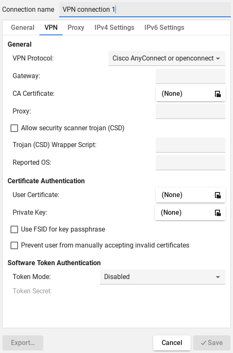Go to IPv6 Settings tab
Screen dimensions: 233x353
[164, 27]
